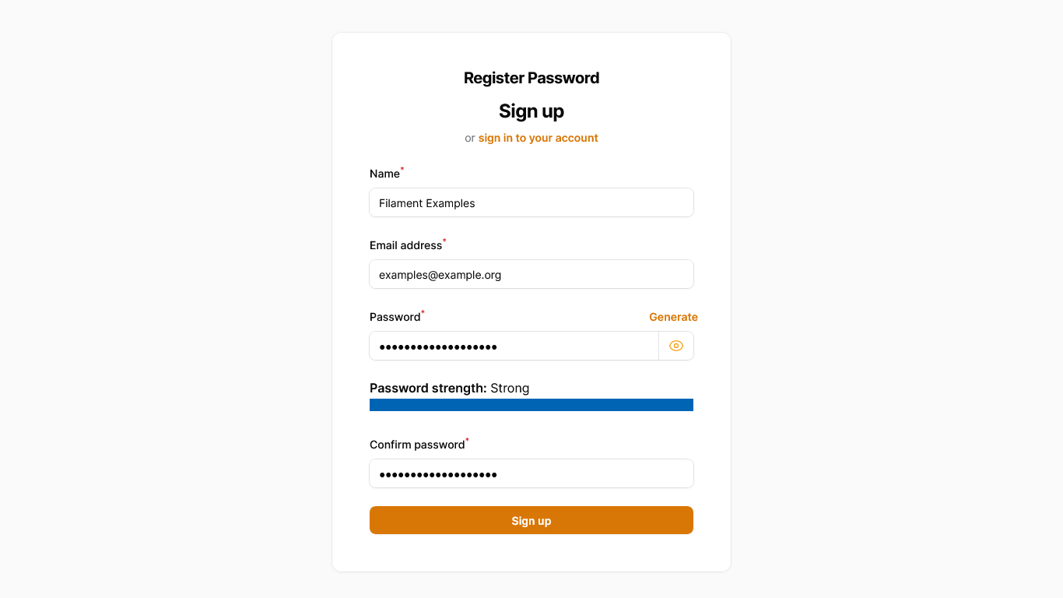Focus the Name field containing Filament Examples
The height and width of the screenshot is (598, 1063).
point(531,202)
